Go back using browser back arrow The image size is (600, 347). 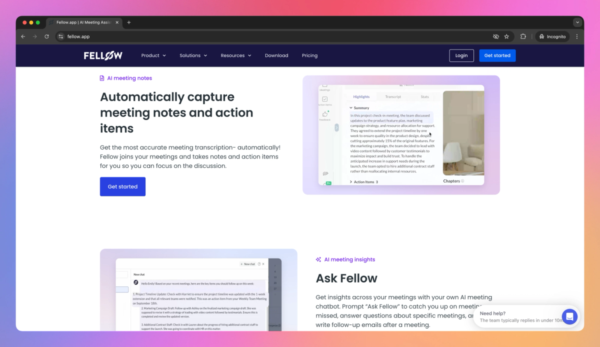coord(23,36)
